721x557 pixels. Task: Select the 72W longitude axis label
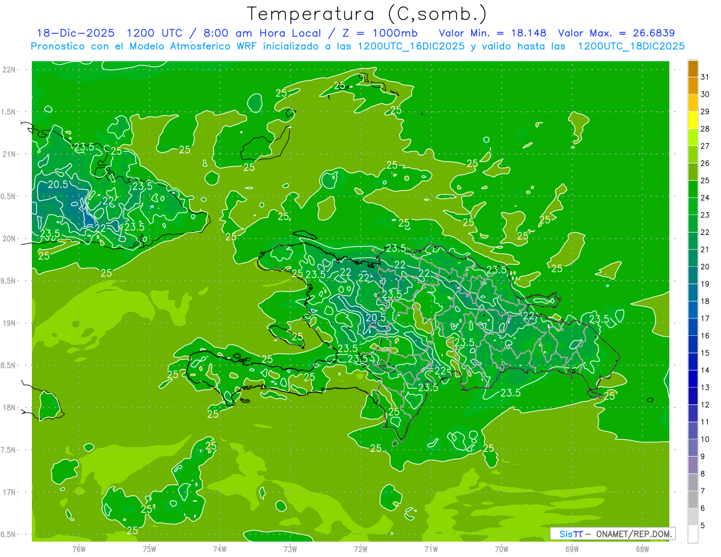(360, 549)
